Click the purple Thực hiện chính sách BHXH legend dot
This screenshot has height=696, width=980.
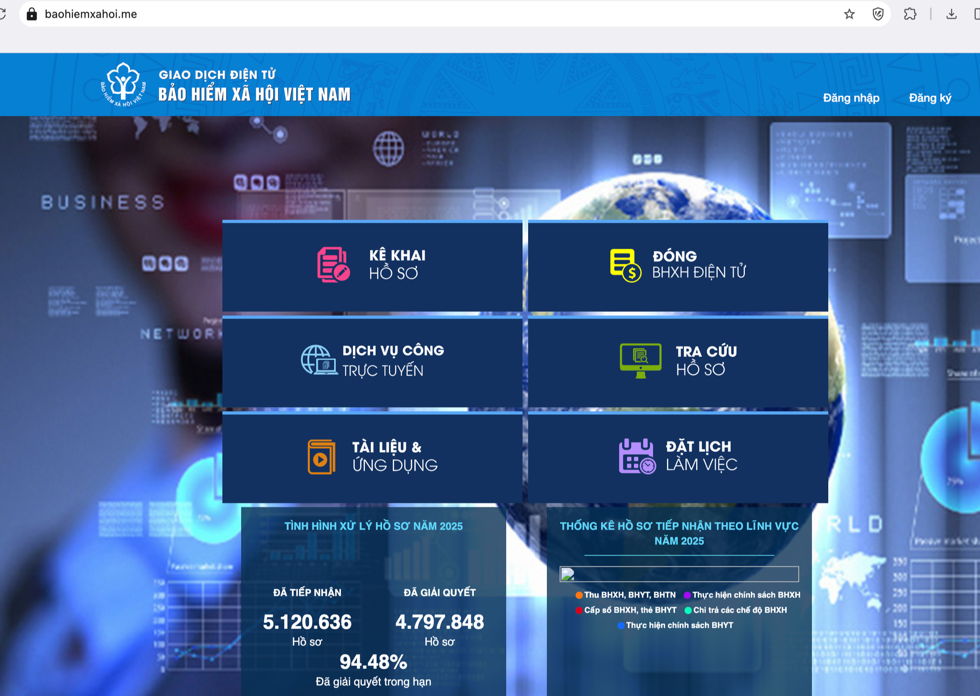(687, 595)
